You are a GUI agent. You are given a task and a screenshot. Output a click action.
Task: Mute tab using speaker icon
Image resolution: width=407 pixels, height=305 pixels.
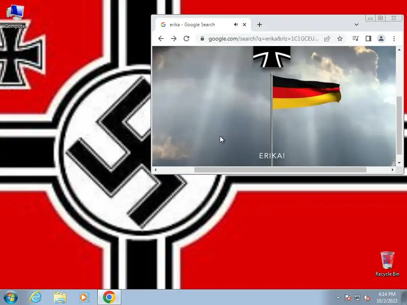pyautogui.click(x=236, y=25)
